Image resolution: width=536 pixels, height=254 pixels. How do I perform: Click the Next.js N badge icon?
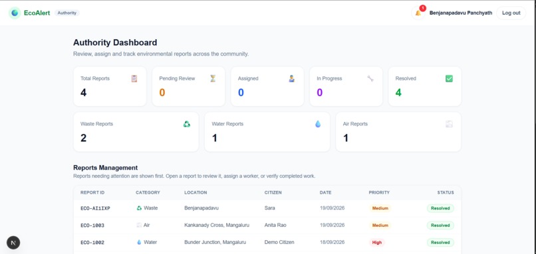point(13,243)
